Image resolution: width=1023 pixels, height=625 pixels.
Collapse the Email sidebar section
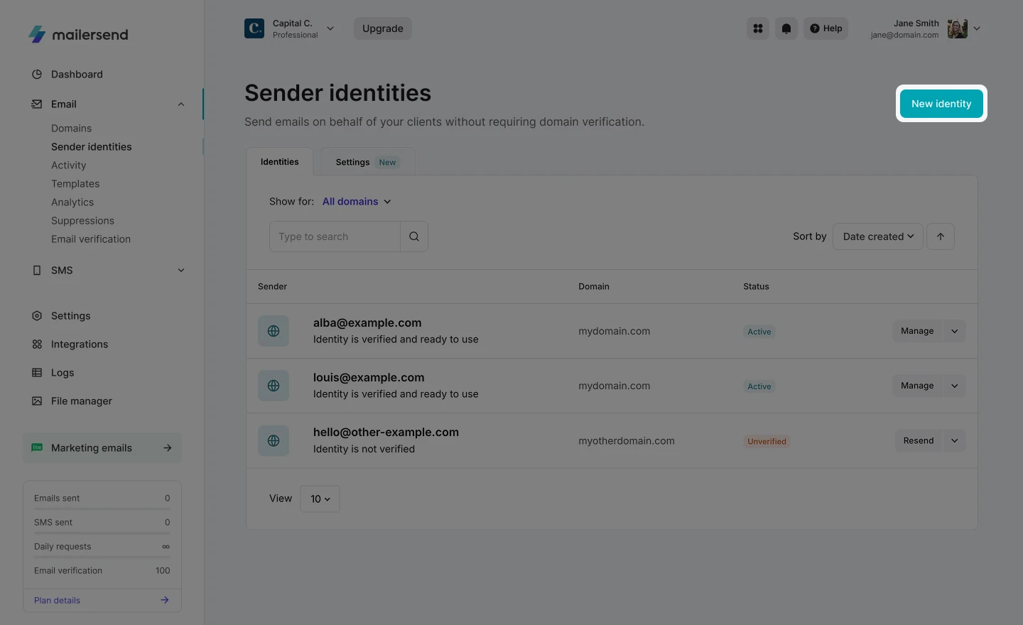(x=181, y=104)
